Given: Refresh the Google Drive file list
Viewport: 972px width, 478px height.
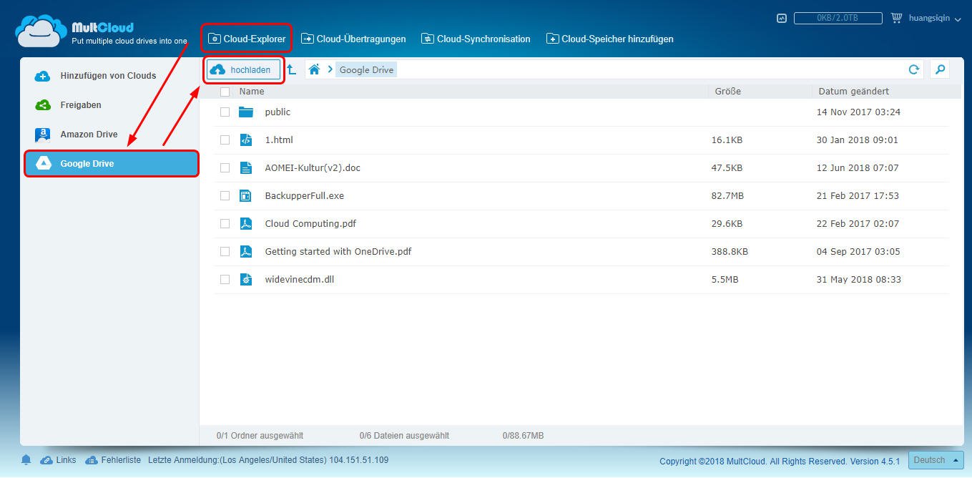Looking at the screenshot, I should click(x=913, y=69).
